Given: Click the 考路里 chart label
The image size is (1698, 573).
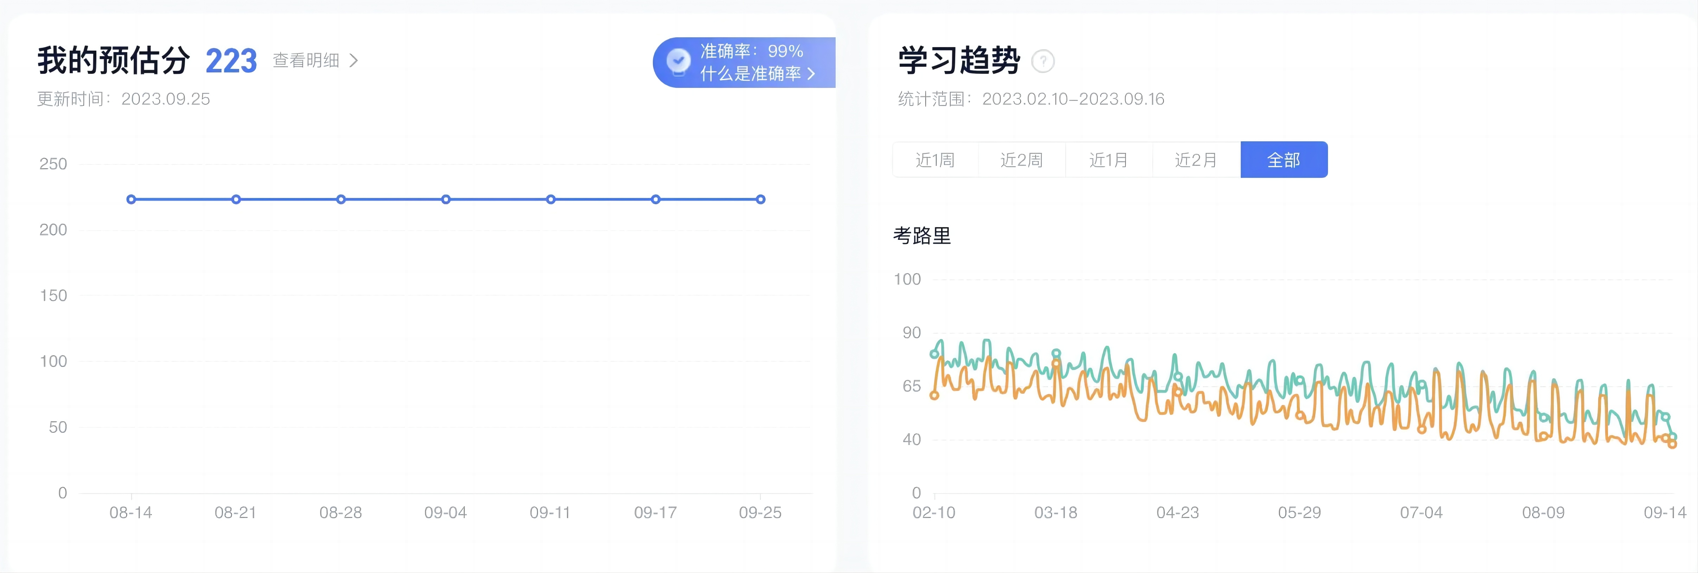Looking at the screenshot, I should coord(922,236).
